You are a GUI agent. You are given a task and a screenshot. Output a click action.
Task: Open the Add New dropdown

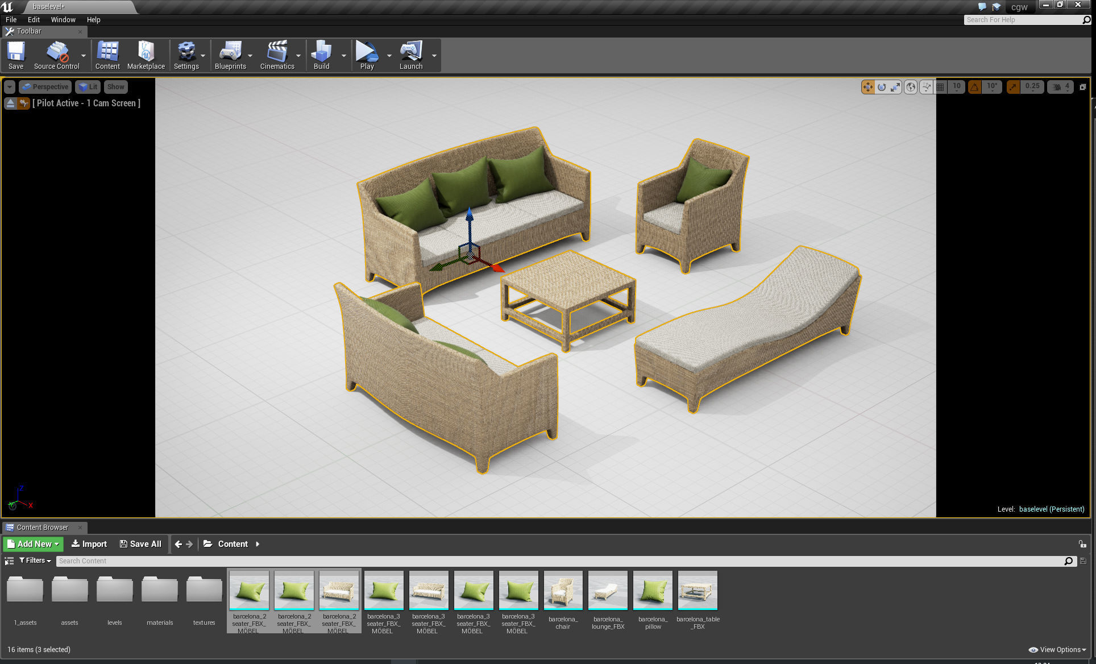tap(32, 543)
